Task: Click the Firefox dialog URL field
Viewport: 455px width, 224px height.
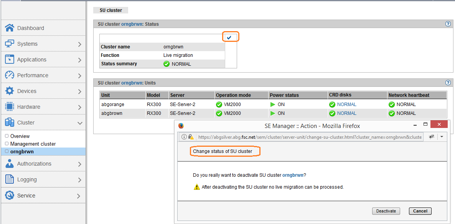Action: pos(310,137)
